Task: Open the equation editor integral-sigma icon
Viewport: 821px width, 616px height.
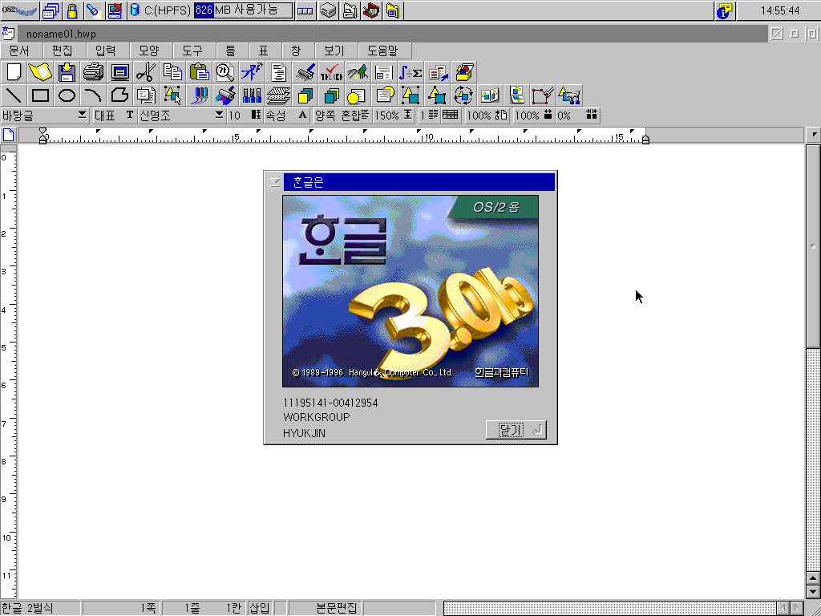Action: point(410,71)
